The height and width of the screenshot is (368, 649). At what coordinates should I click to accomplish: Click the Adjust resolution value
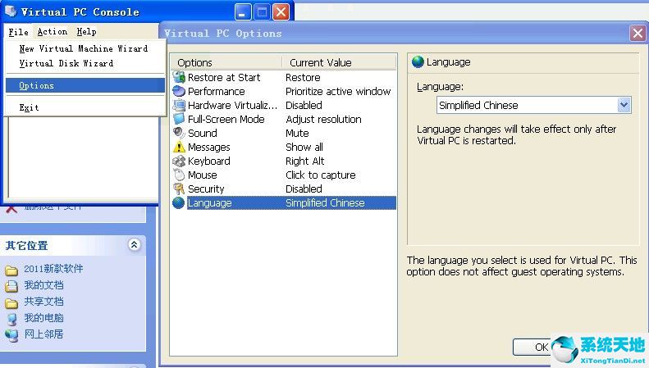[323, 119]
